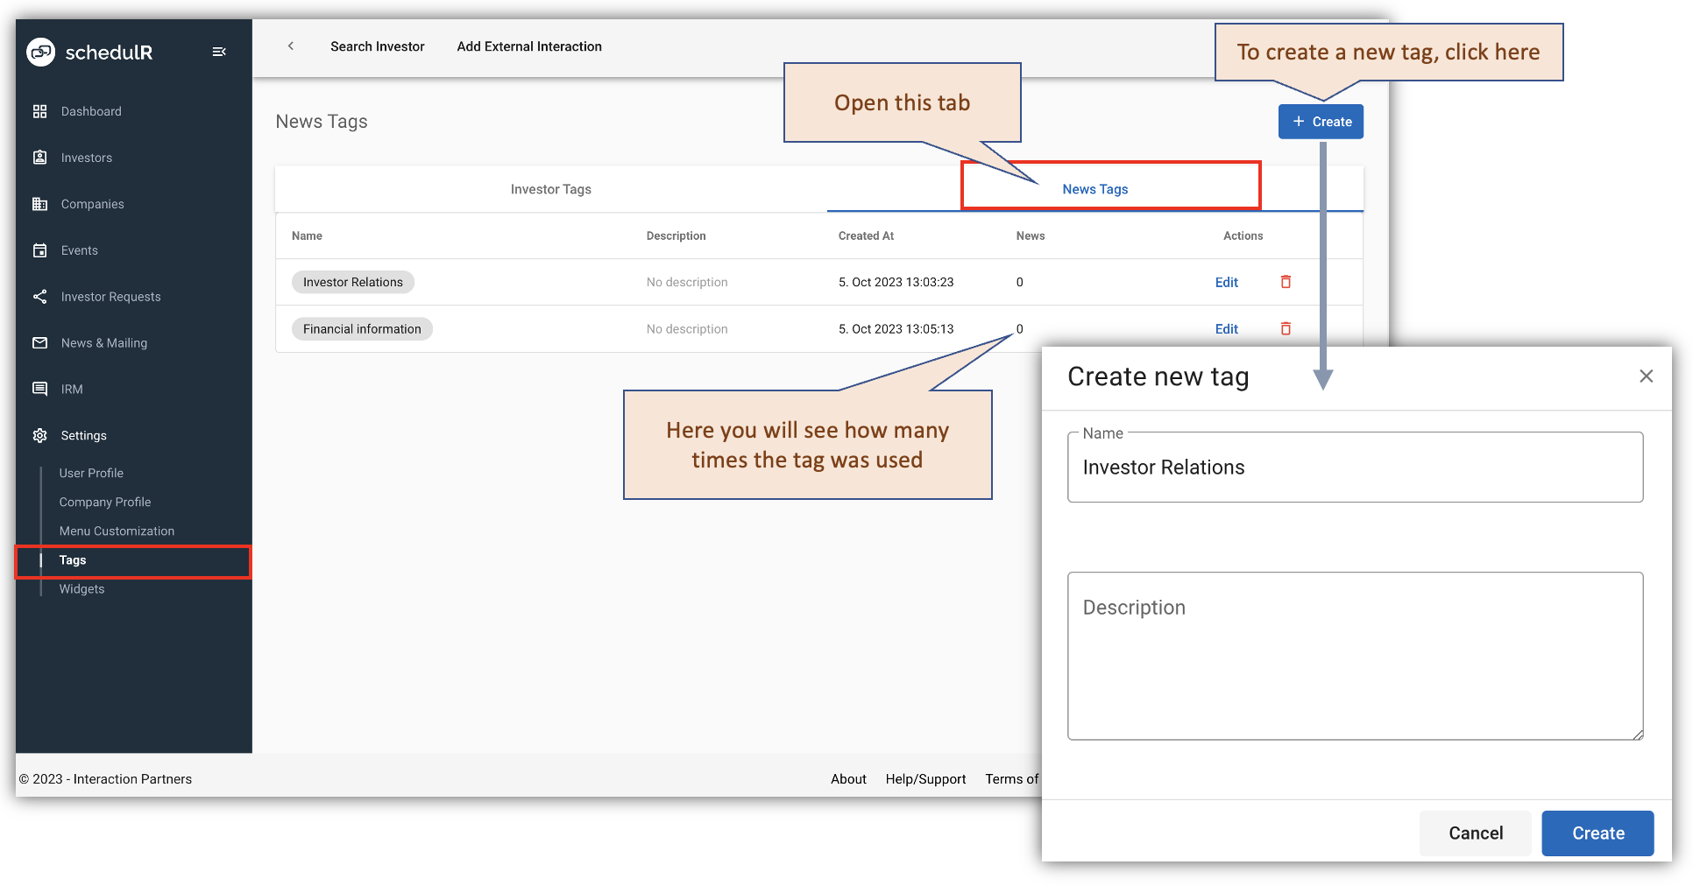
Task: Delete the Investor Relations tag via trash icon
Action: [1286, 282]
